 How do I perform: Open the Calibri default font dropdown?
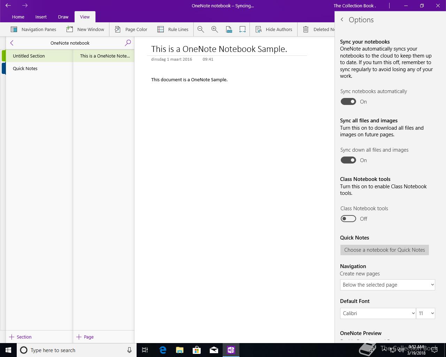click(x=378, y=313)
